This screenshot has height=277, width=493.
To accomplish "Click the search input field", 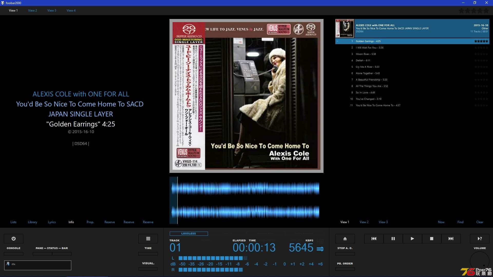I will [x=38, y=265].
